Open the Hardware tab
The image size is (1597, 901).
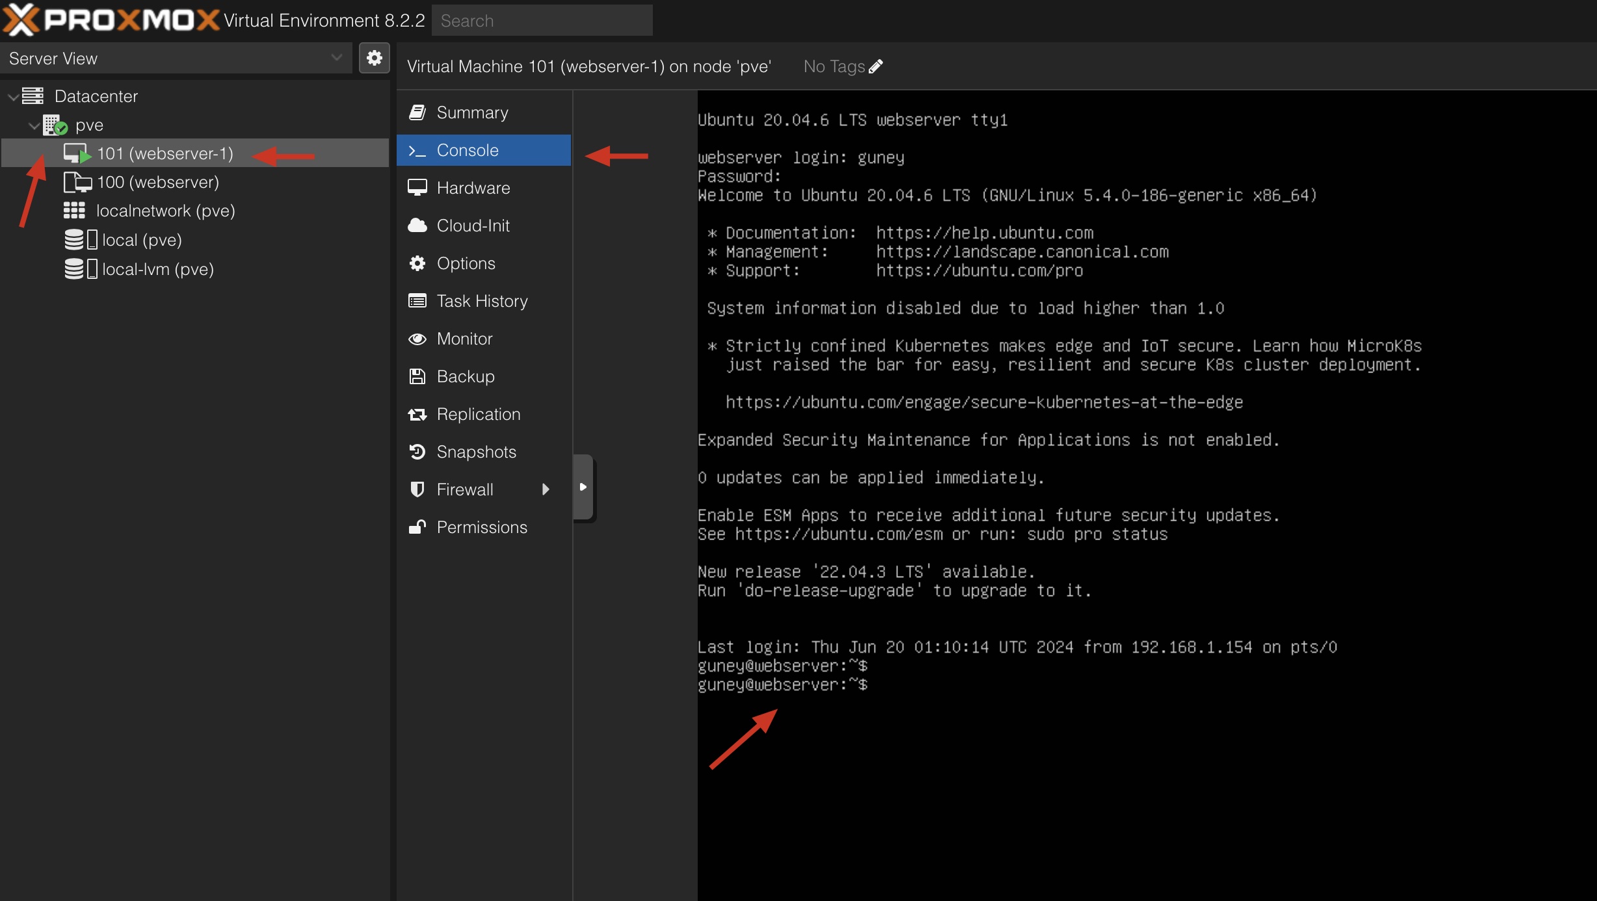pyautogui.click(x=484, y=188)
